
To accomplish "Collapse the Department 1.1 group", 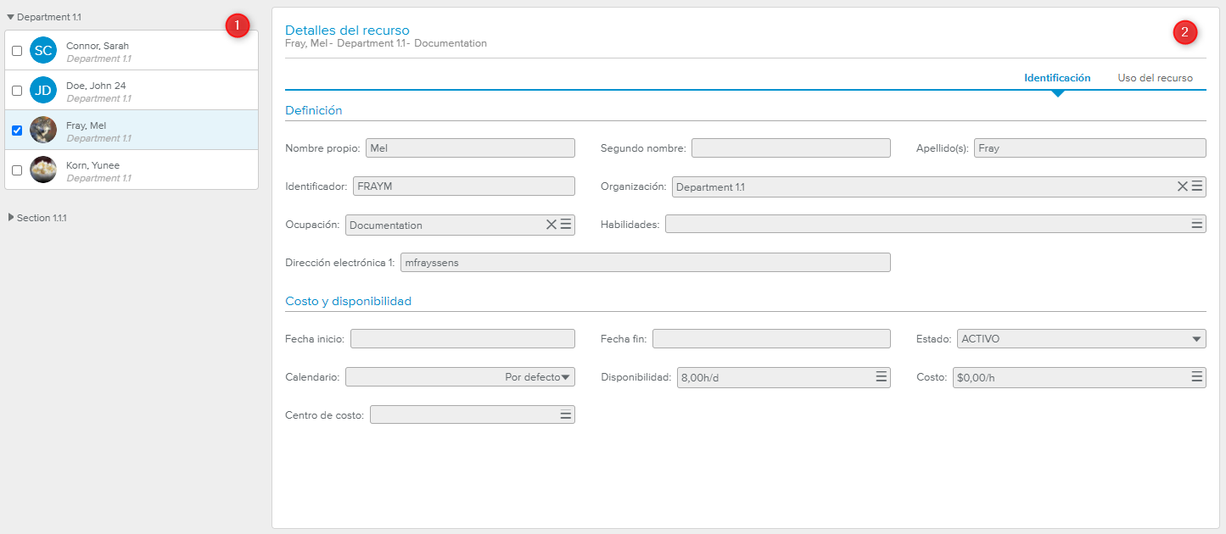I will [11, 17].
